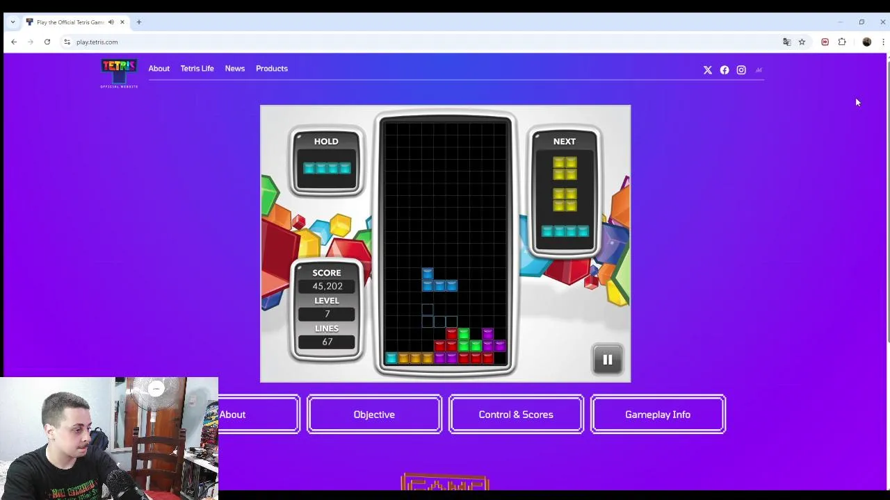The image size is (890, 500).
Task: Restore down the browser window
Action: (861, 22)
